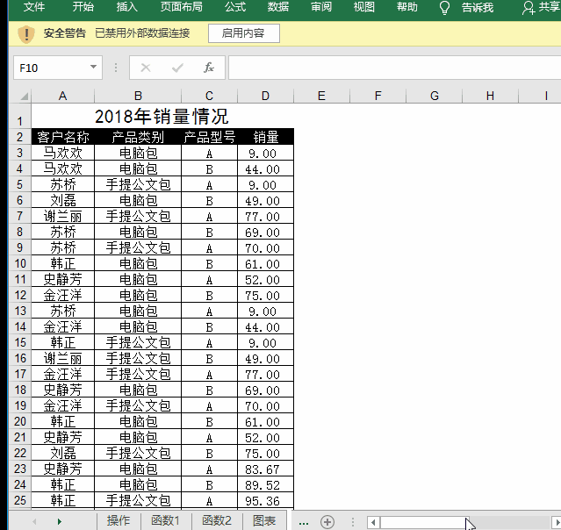The width and height of the screenshot is (561, 530).
Task: Click 手提公文包 in row 5
Action: point(138,184)
